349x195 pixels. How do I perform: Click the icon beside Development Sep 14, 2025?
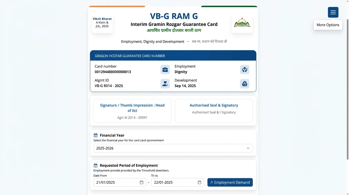[245, 84]
